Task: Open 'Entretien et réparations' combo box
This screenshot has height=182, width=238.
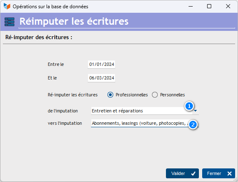Action: coord(145,111)
